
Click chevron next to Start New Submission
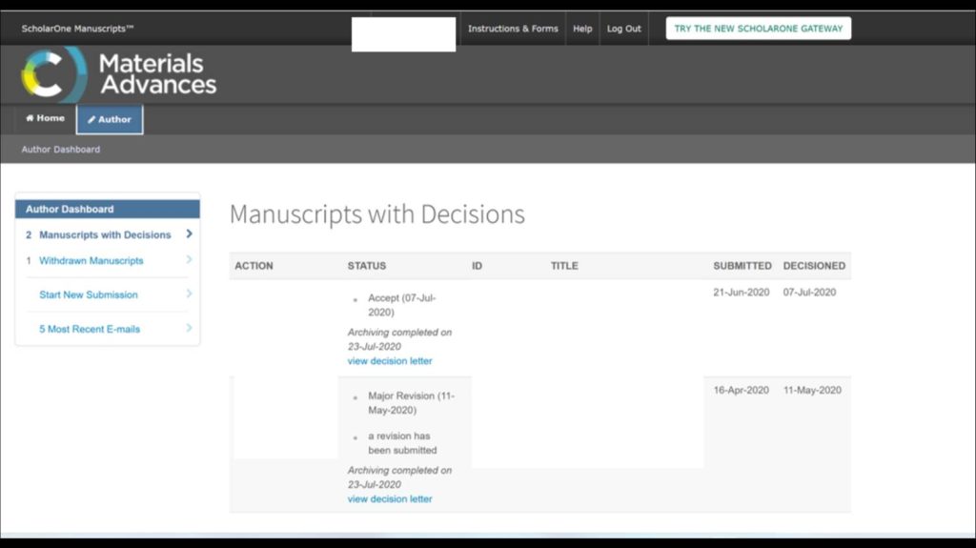click(x=190, y=294)
